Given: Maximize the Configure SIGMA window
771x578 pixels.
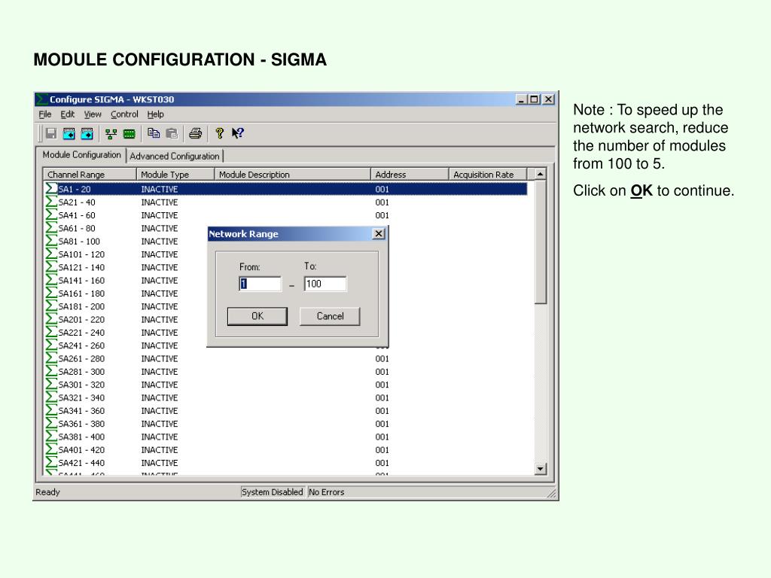Looking at the screenshot, I should click(x=535, y=99).
